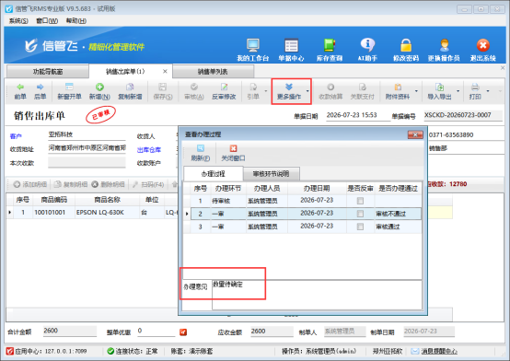Image resolution: width=510 pixels, height=361 pixels.
Task: Select the 办理过程 tab
Action: tap(213, 174)
